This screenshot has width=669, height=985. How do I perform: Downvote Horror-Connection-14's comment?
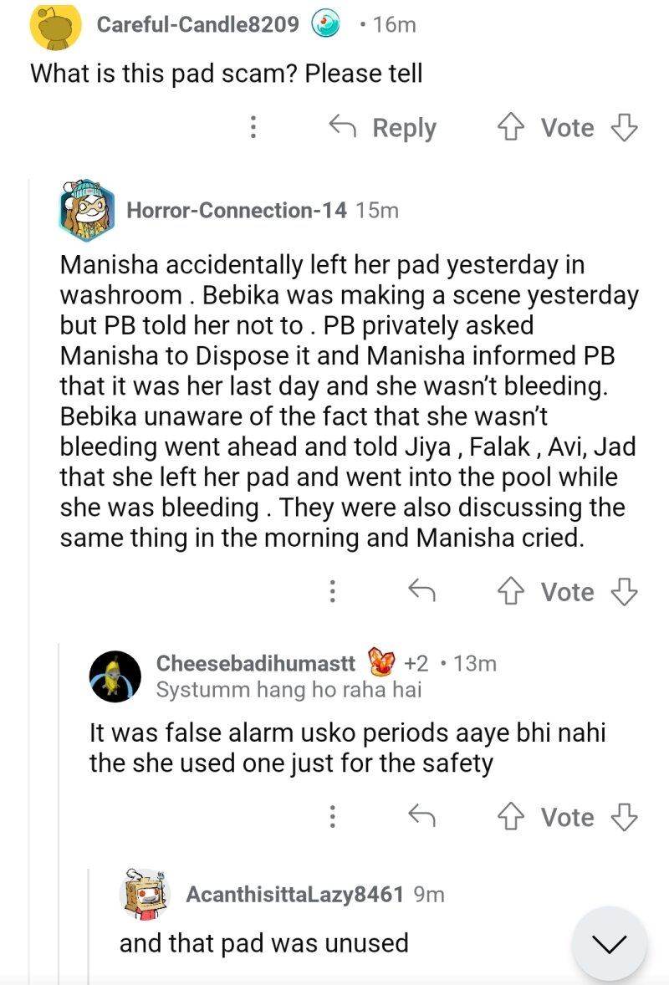(625, 592)
